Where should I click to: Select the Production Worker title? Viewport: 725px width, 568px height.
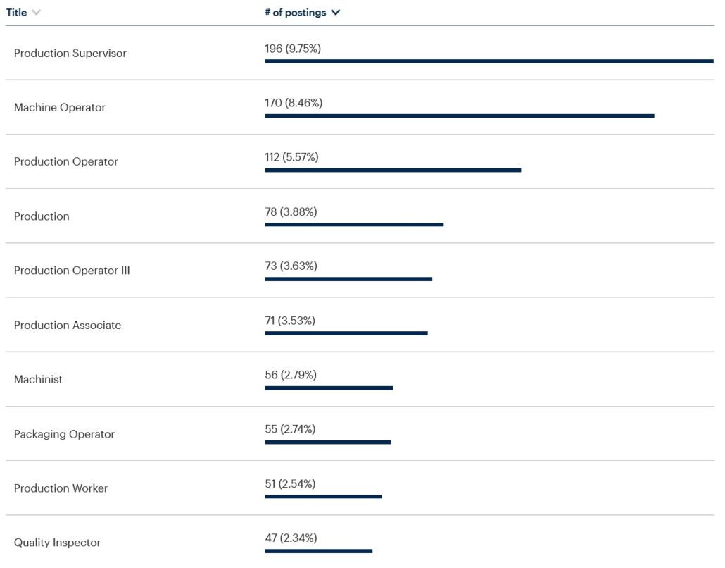(x=61, y=489)
